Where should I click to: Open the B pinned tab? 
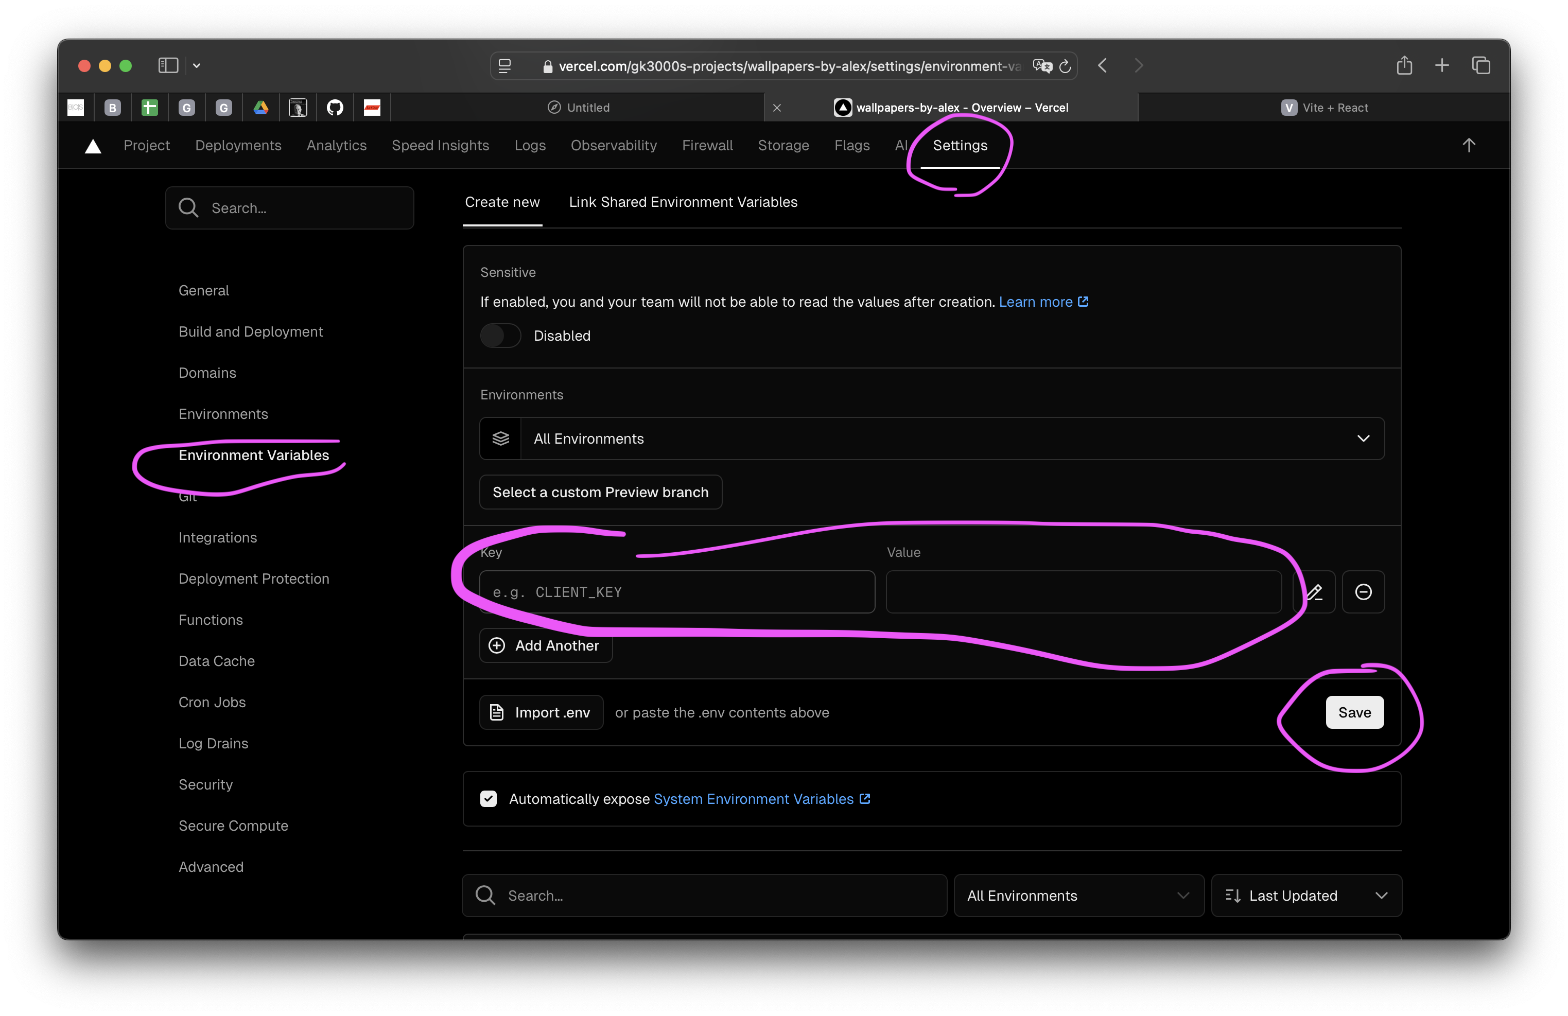click(113, 108)
